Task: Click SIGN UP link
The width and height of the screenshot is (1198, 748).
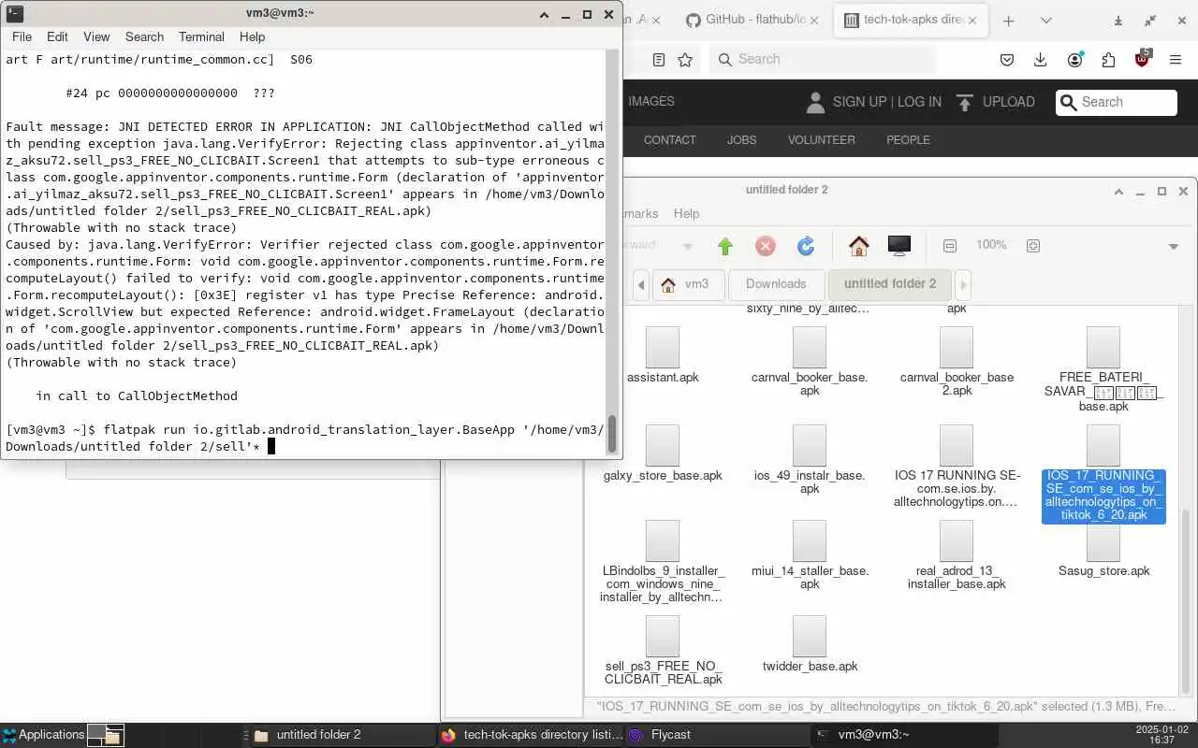Action: pos(859,102)
